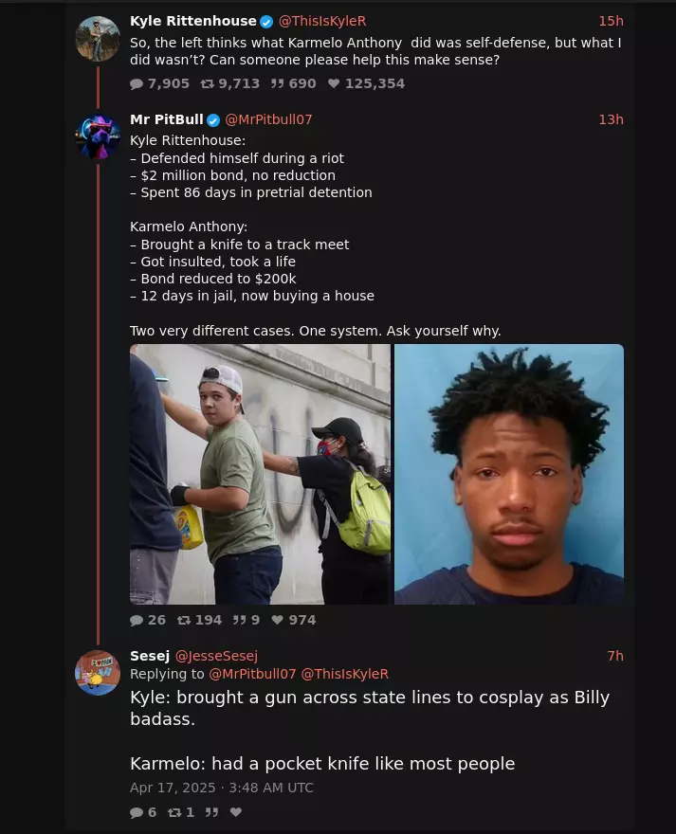Enlarge the mugshot image on the right

point(509,474)
